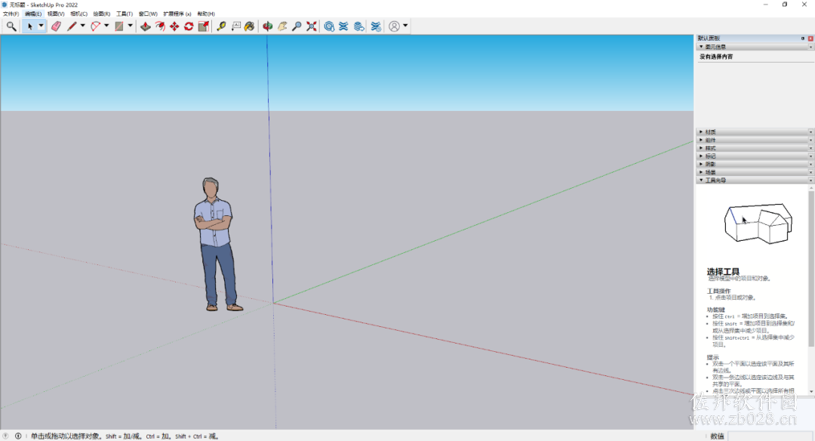Activate the Orbit camera tool

(x=268, y=26)
